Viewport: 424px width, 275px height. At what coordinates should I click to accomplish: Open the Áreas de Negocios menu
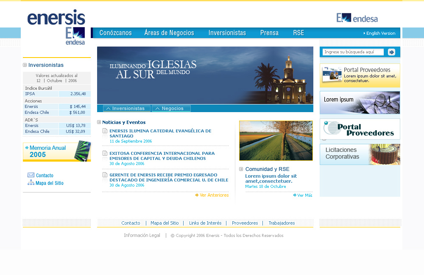click(x=169, y=33)
